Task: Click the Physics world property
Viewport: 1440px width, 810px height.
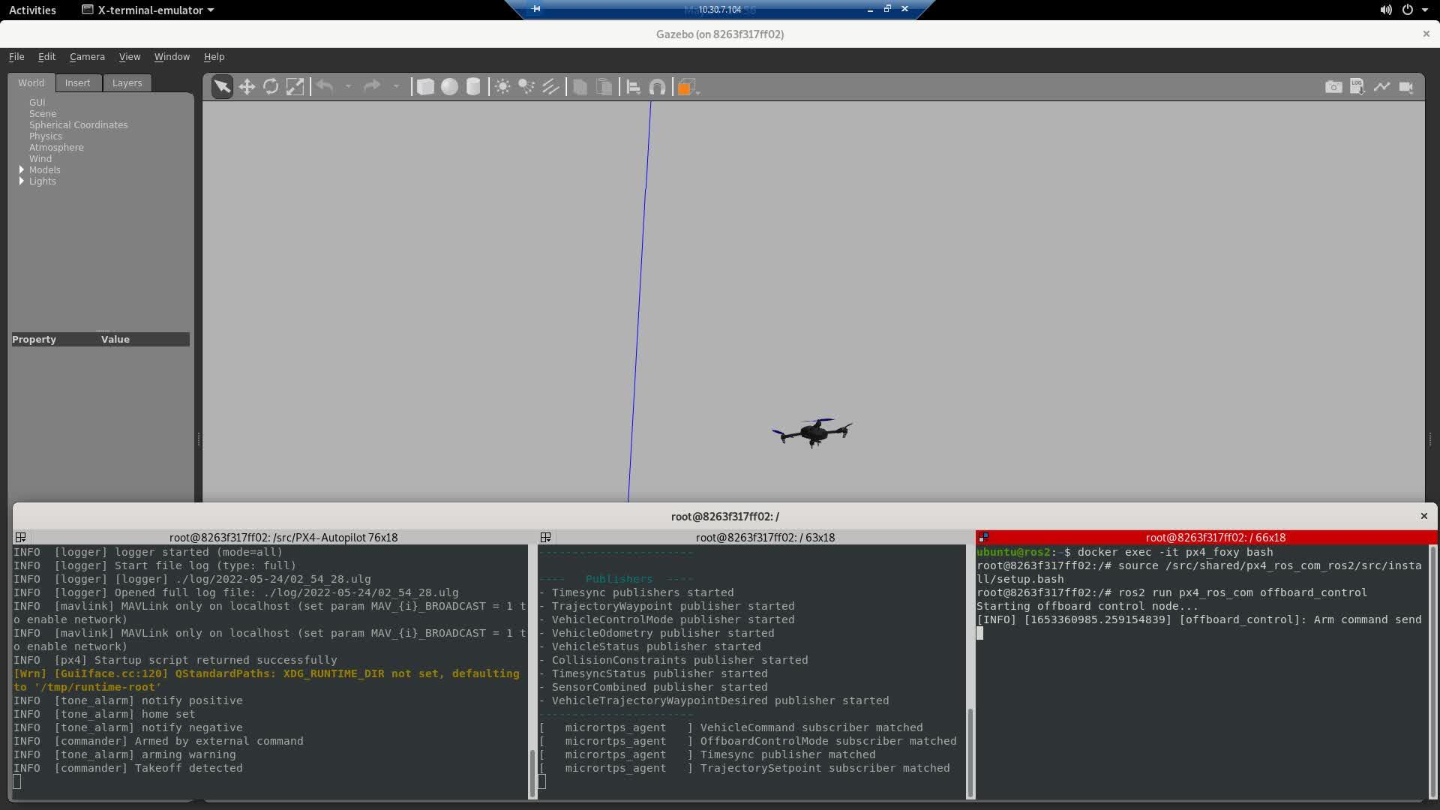Action: pos(46,136)
